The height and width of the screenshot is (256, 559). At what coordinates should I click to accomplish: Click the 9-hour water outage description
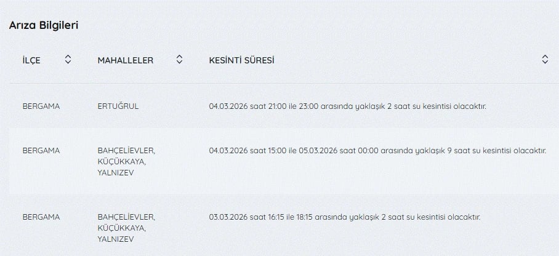point(377,151)
